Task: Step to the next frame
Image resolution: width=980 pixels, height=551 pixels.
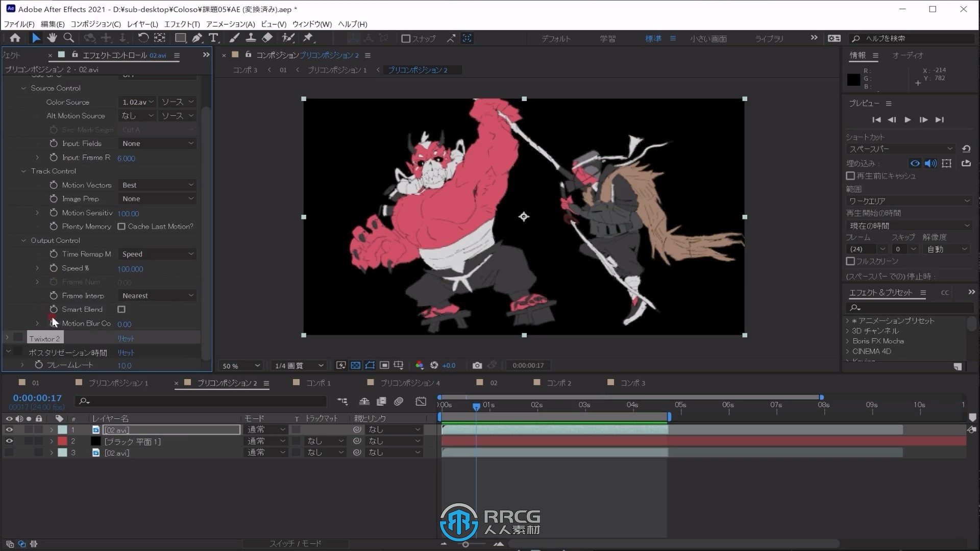Action: (923, 119)
